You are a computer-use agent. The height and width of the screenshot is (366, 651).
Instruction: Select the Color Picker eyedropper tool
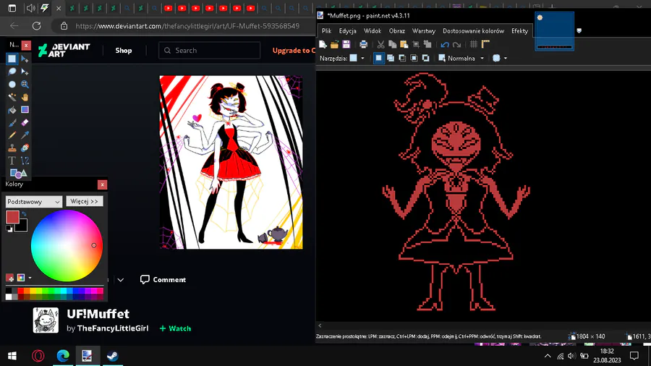pyautogui.click(x=25, y=135)
